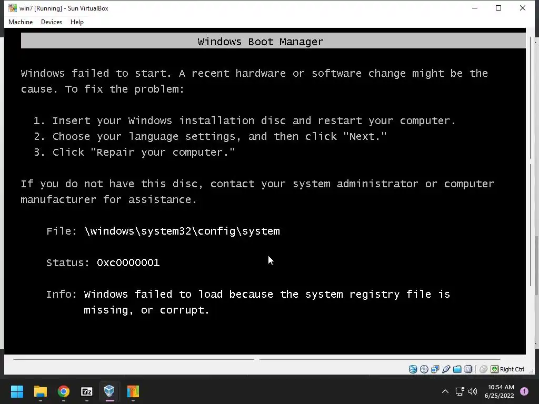The width and height of the screenshot is (539, 404).
Task: Open the Help menu
Action: tap(77, 22)
